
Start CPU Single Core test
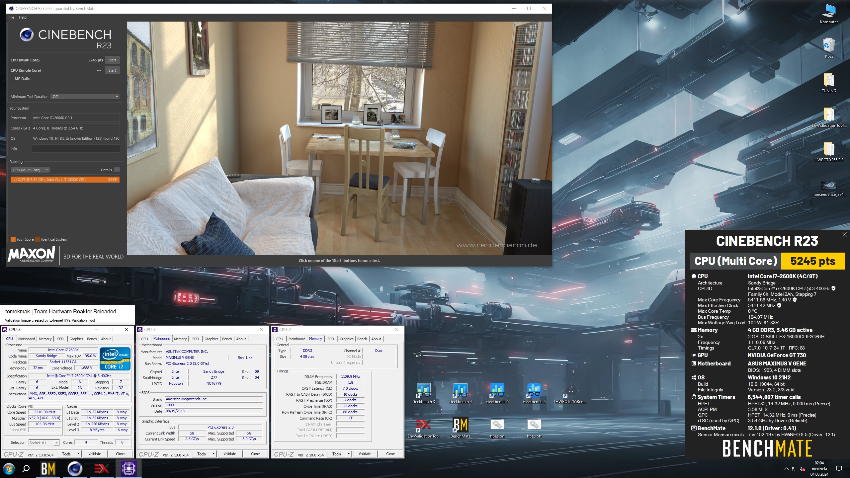point(112,70)
